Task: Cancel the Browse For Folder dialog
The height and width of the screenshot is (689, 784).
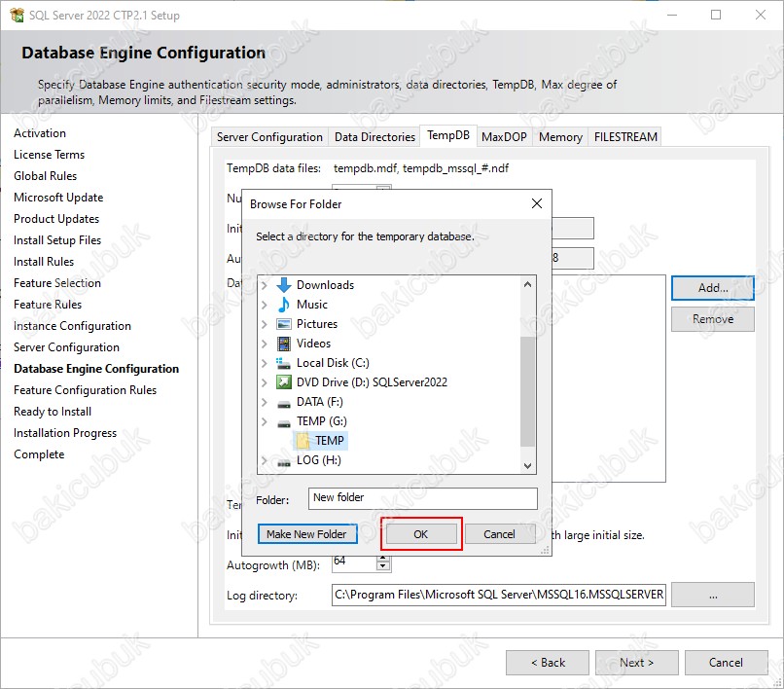Action: [500, 534]
